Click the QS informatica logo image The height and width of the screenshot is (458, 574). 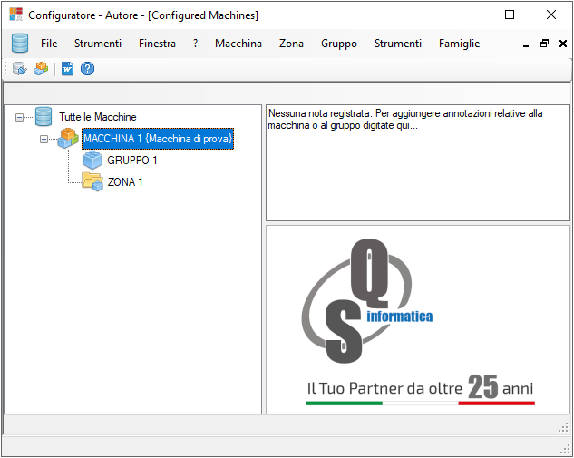[x=418, y=319]
